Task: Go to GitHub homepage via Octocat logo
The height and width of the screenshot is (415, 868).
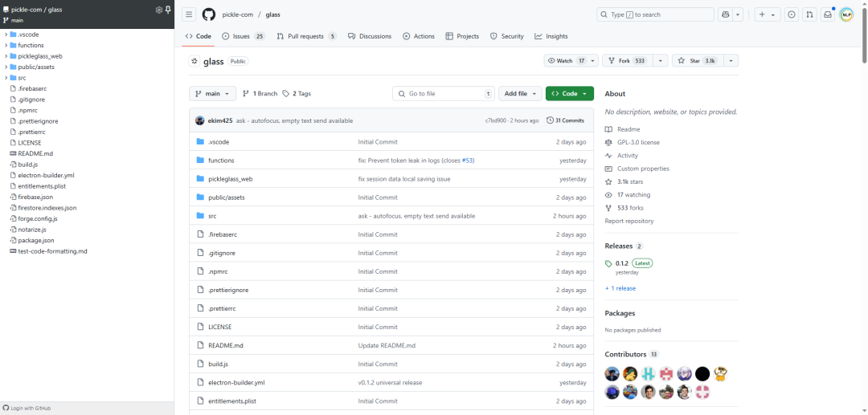Action: [x=208, y=15]
